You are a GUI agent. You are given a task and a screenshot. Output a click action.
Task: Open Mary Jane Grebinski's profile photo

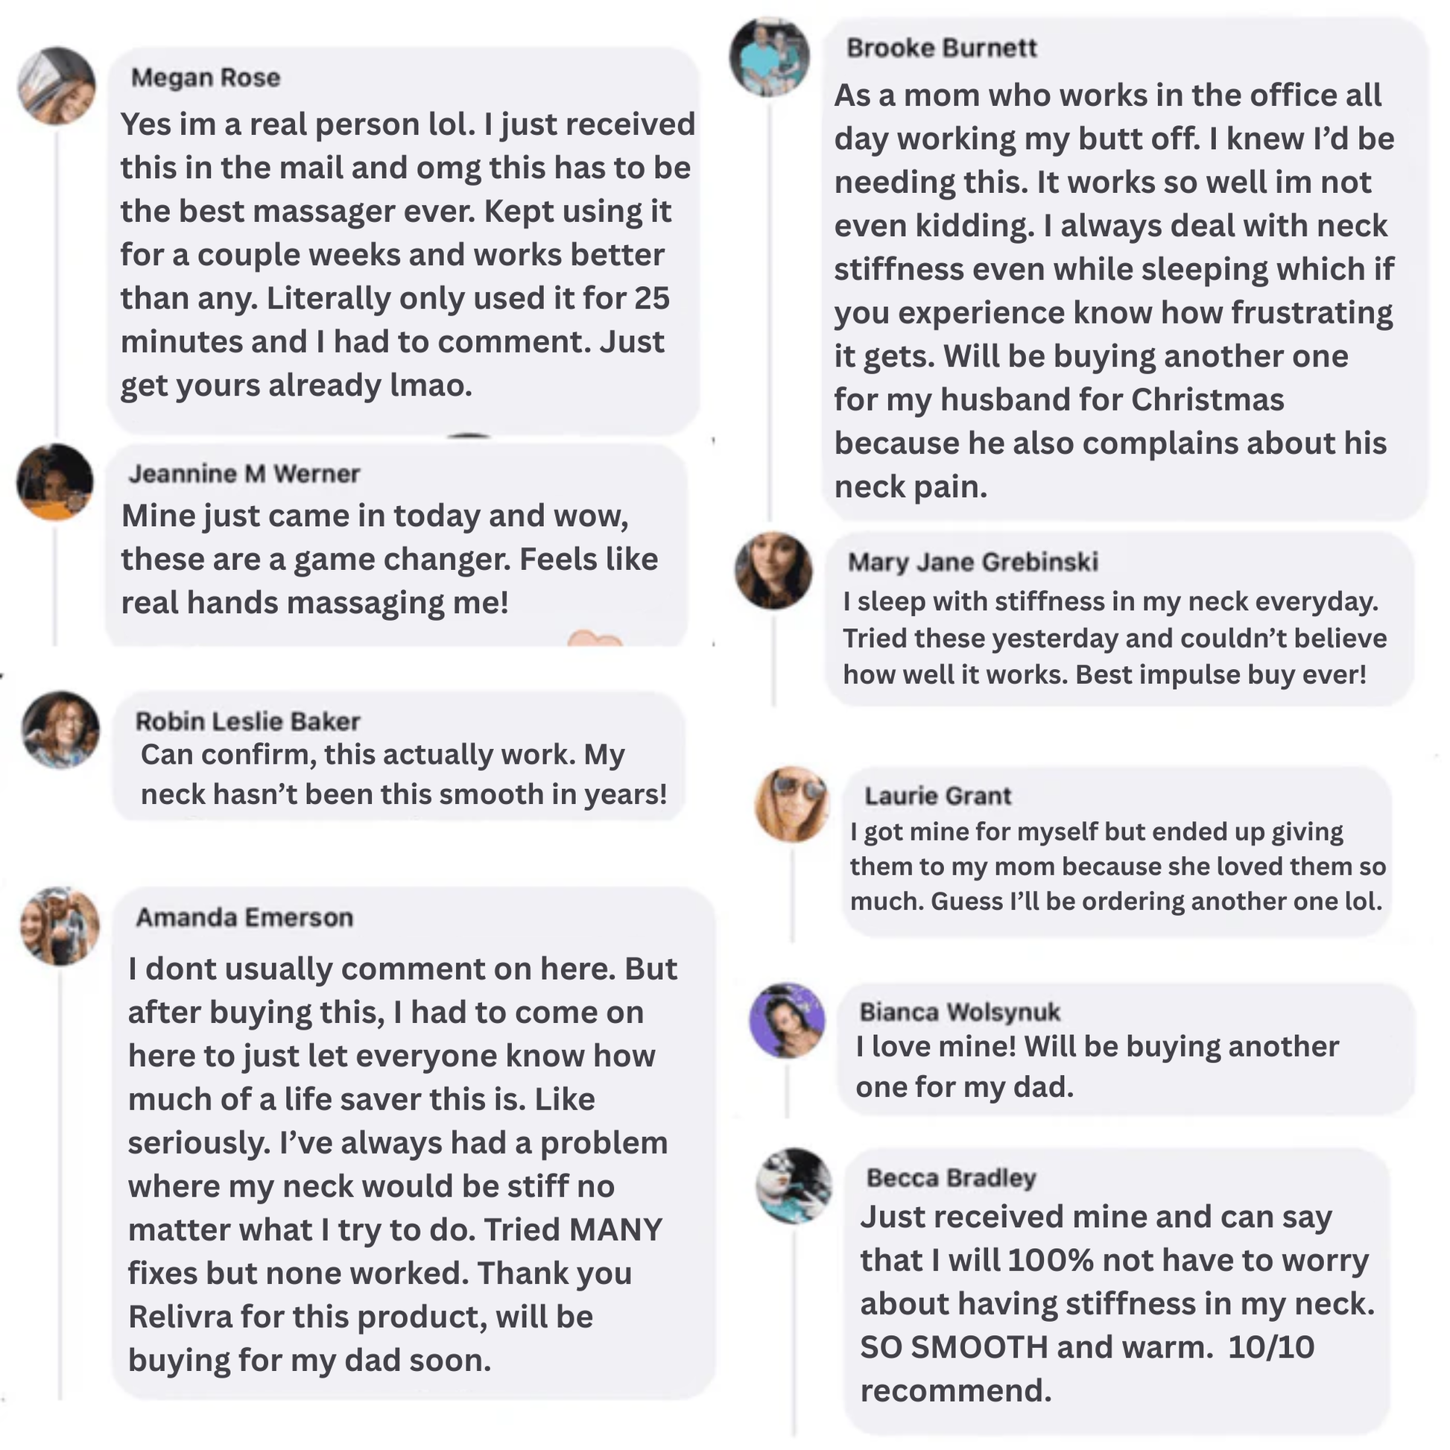pyautogui.click(x=773, y=571)
